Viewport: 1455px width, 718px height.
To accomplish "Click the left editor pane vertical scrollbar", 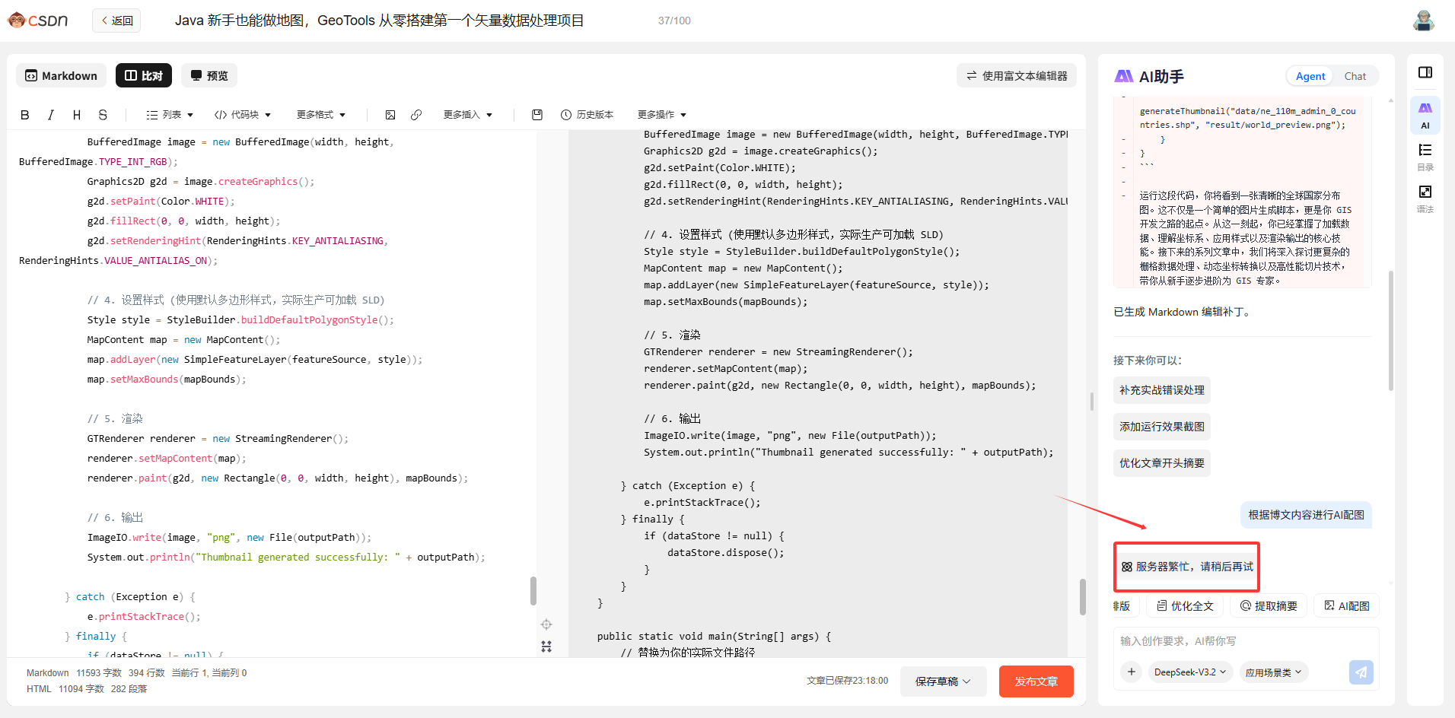I will [x=533, y=591].
